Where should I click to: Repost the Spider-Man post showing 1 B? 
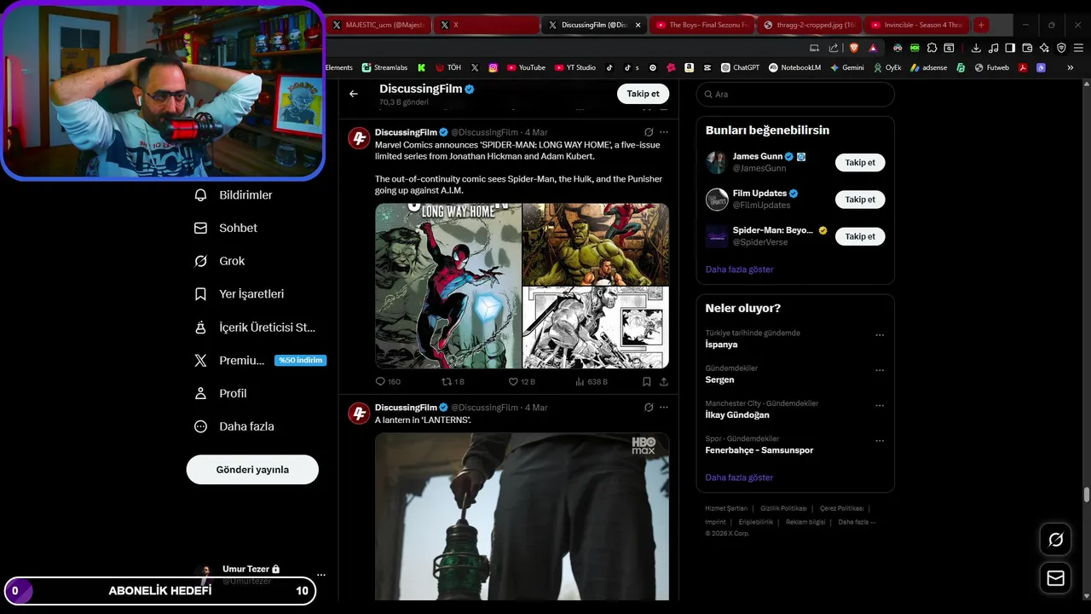453,382
